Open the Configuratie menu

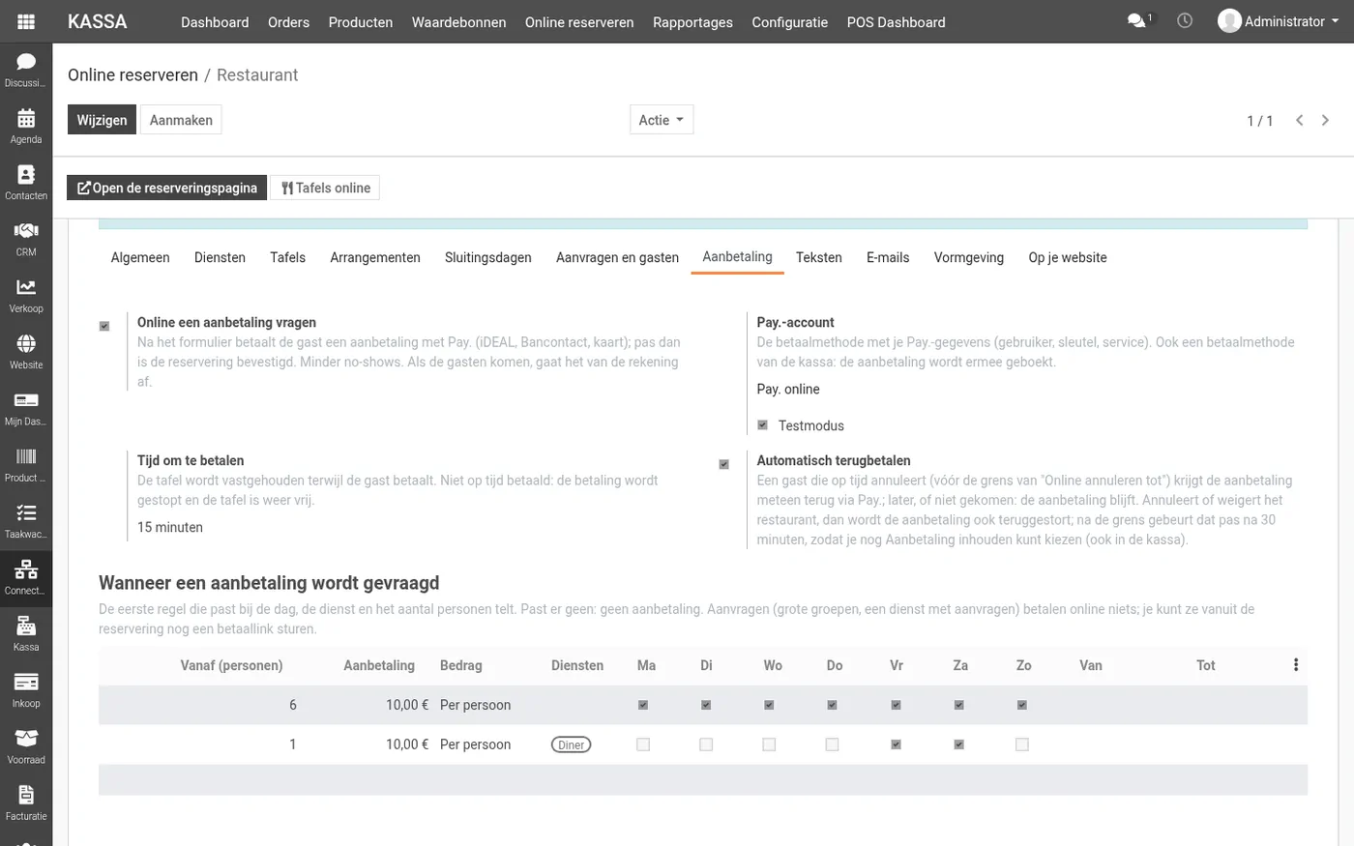point(790,22)
